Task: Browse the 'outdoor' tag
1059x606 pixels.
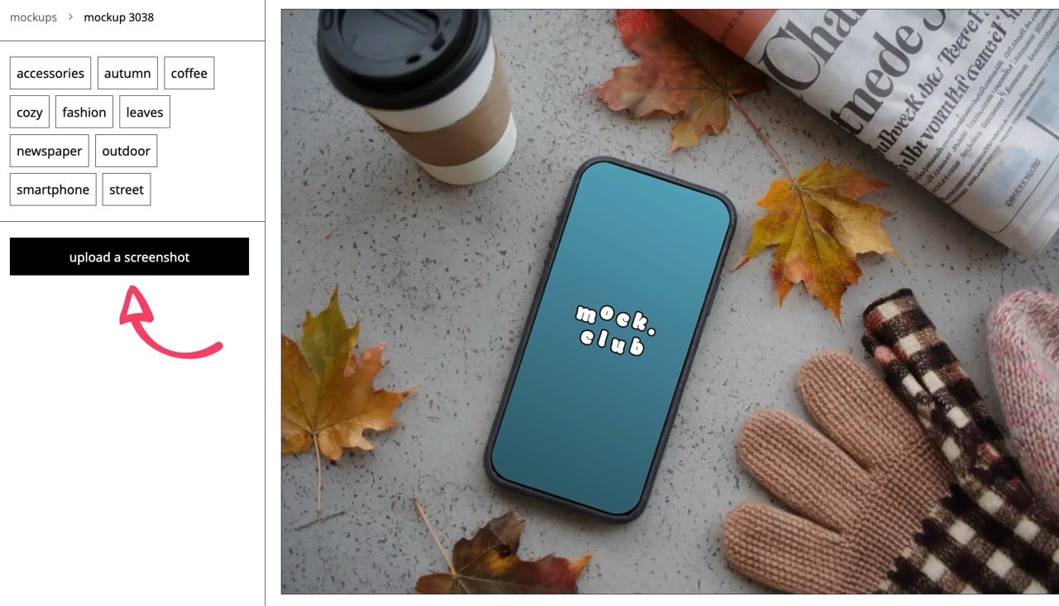Action: coord(127,151)
